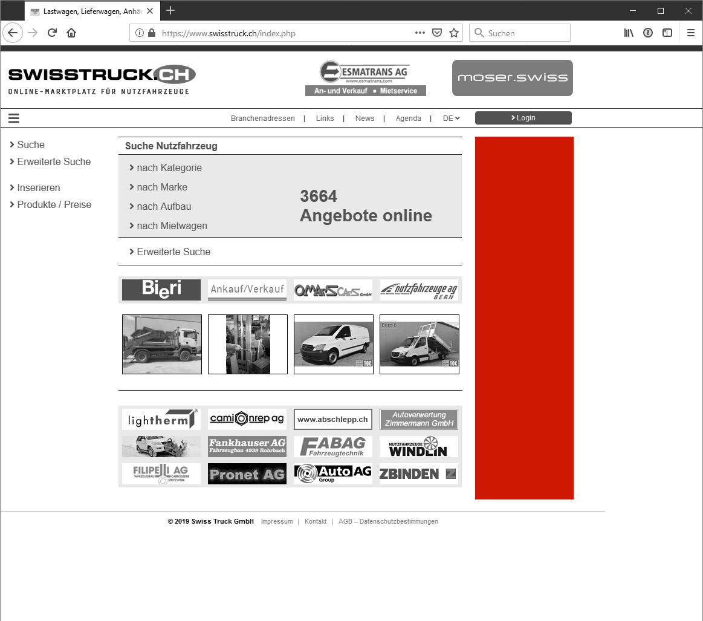Toggle the browser sidebar icon

click(x=667, y=33)
